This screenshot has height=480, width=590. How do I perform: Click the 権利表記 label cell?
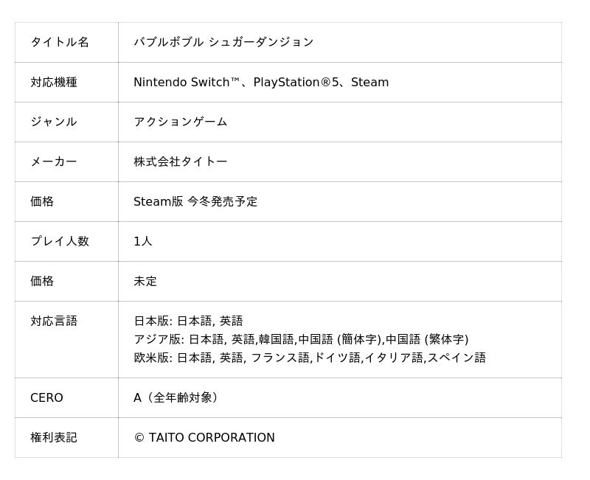tap(54, 437)
